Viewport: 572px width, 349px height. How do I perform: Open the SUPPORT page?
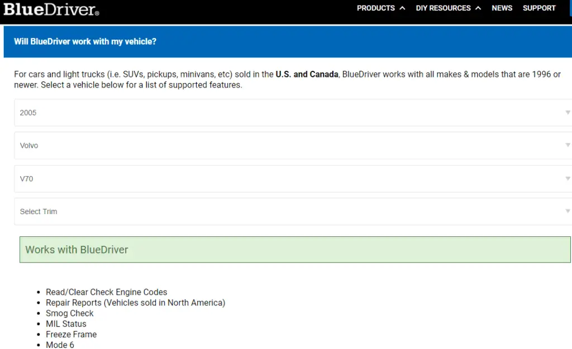(x=539, y=8)
